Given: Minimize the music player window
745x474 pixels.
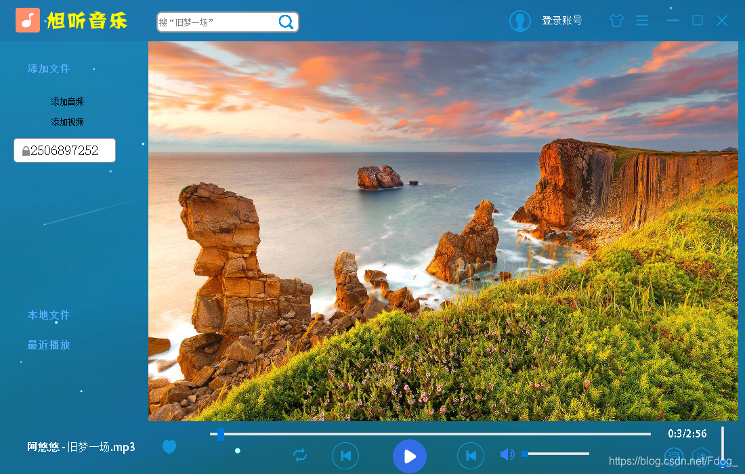Looking at the screenshot, I should pos(673,20).
